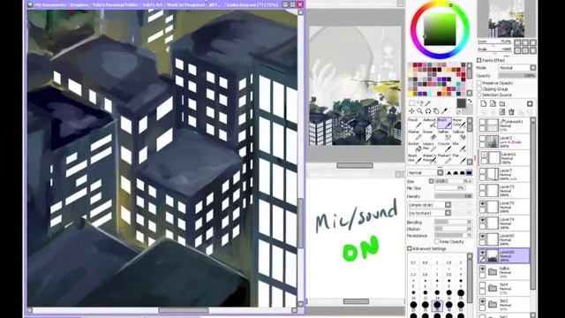Select the Marker tool

click(x=414, y=135)
